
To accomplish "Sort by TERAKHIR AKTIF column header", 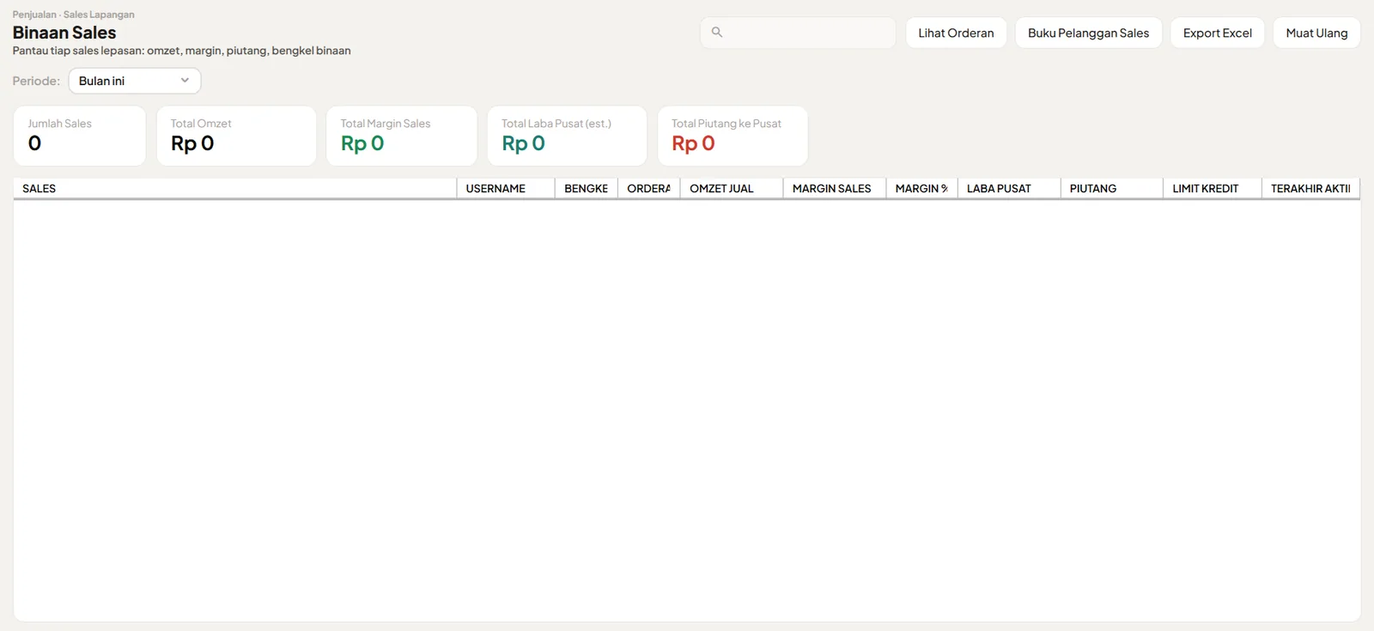I will [1311, 189].
